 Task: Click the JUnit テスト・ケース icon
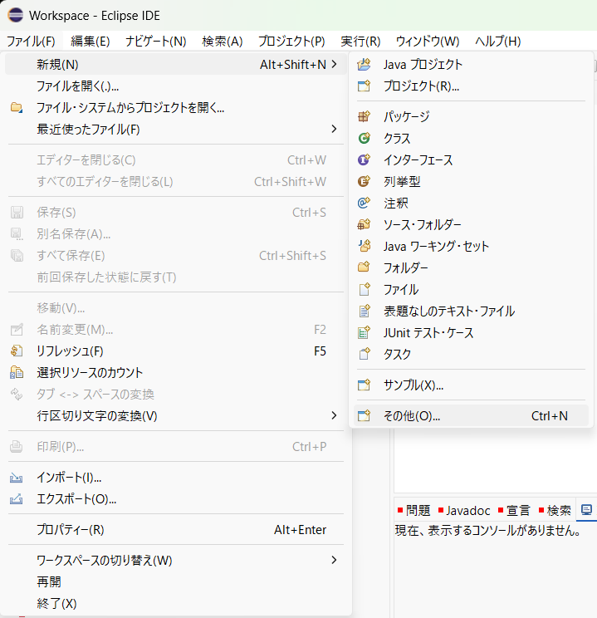pos(363,333)
